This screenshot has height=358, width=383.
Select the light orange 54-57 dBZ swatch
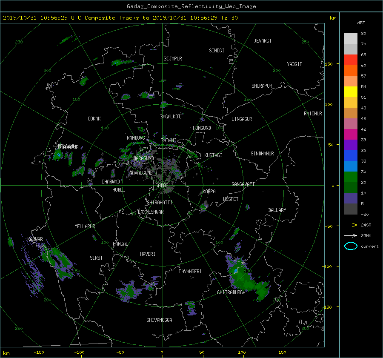pyautogui.click(x=351, y=81)
